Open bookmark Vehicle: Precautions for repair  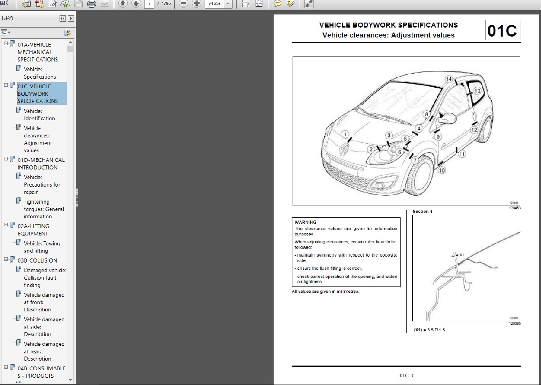coord(42,185)
